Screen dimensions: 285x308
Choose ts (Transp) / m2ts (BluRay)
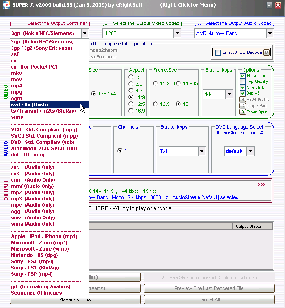tap(49, 111)
